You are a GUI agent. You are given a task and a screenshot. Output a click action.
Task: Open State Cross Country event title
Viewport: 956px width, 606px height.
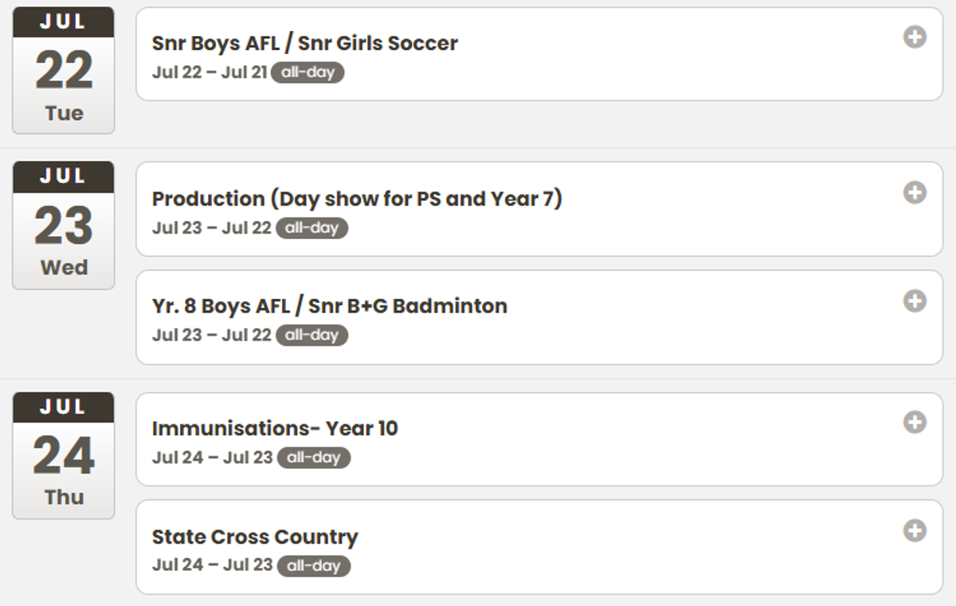[x=255, y=537]
